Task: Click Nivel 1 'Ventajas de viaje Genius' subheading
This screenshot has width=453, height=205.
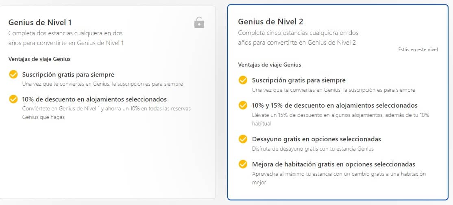Action: (x=39, y=59)
